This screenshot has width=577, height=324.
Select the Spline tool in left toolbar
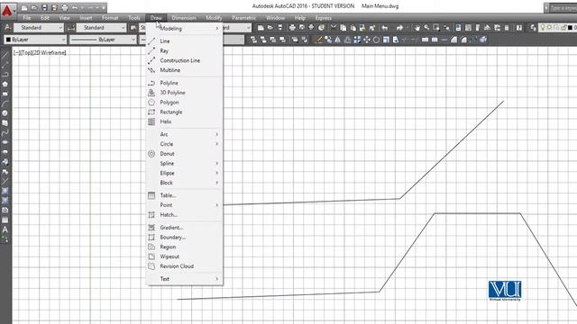point(5,132)
